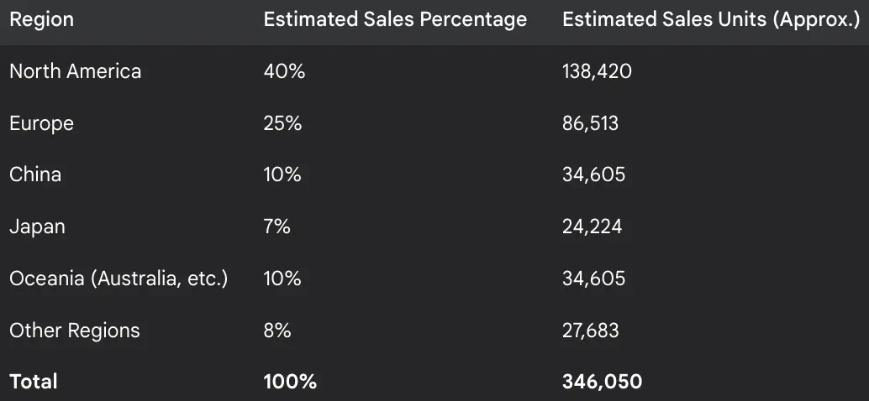Select the 27,683 units cell
The height and width of the screenshot is (401, 869).
coord(590,331)
